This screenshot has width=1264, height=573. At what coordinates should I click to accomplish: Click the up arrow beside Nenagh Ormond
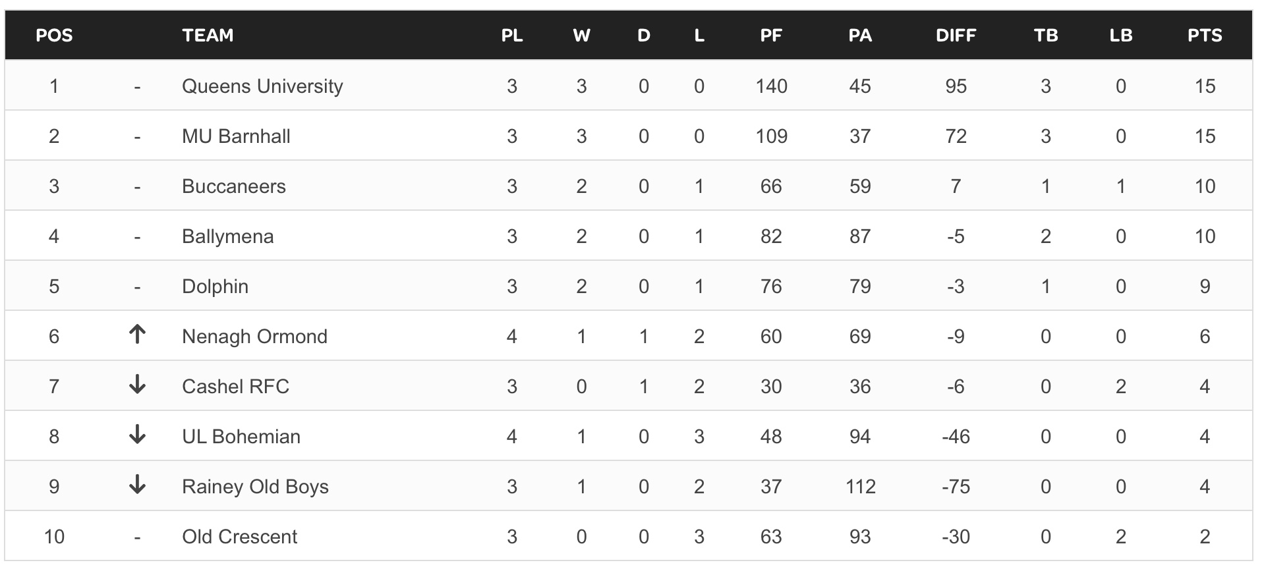pos(137,335)
